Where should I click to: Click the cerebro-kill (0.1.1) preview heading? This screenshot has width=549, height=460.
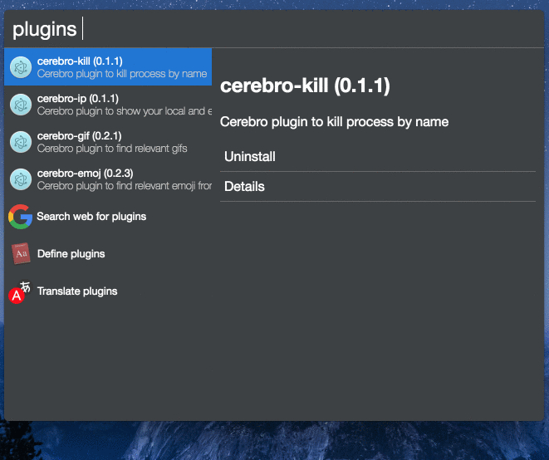(x=305, y=86)
